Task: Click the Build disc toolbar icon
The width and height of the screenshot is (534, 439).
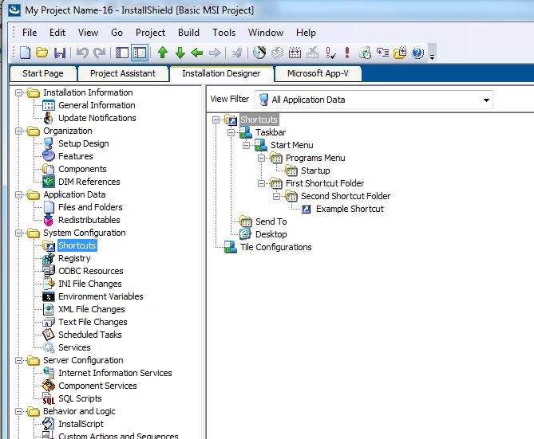Action: (x=259, y=53)
